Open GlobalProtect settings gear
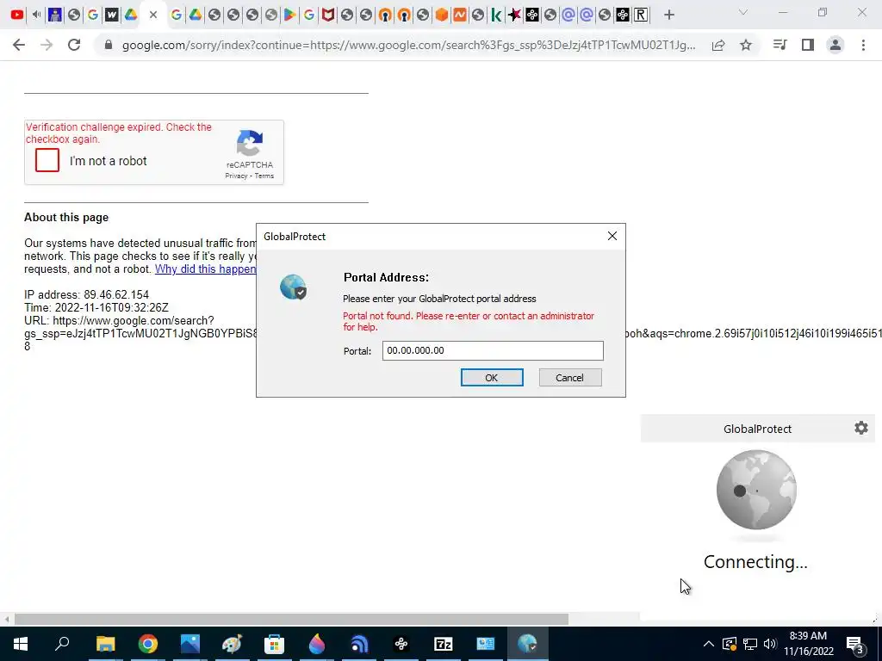The height and width of the screenshot is (661, 882). pos(861,429)
